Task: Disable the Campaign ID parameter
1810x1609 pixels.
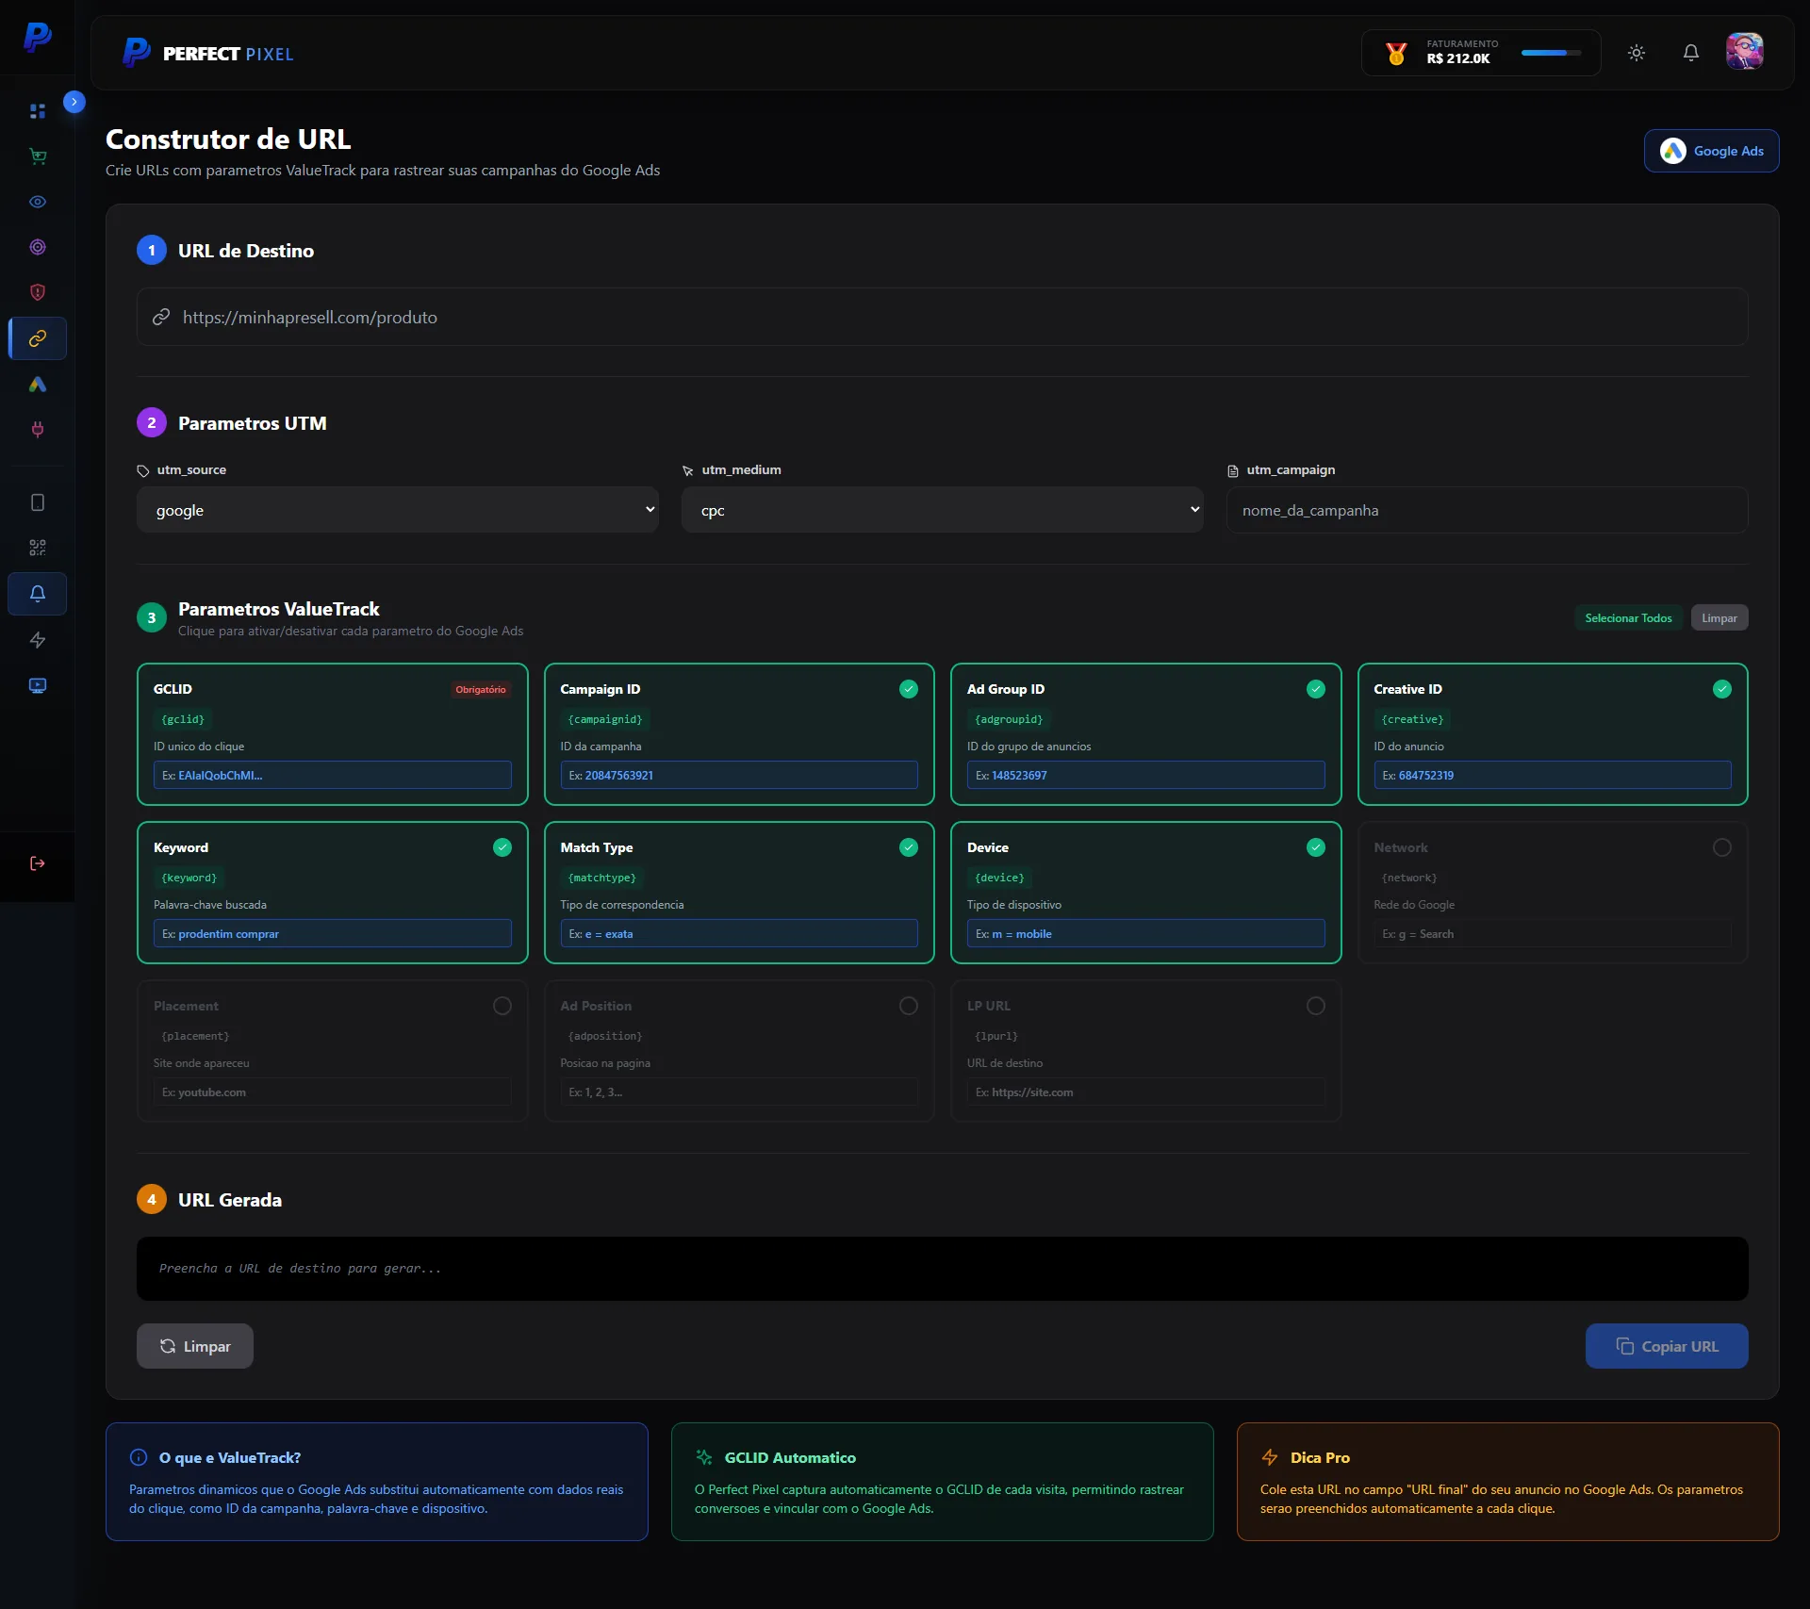Action: (x=908, y=689)
